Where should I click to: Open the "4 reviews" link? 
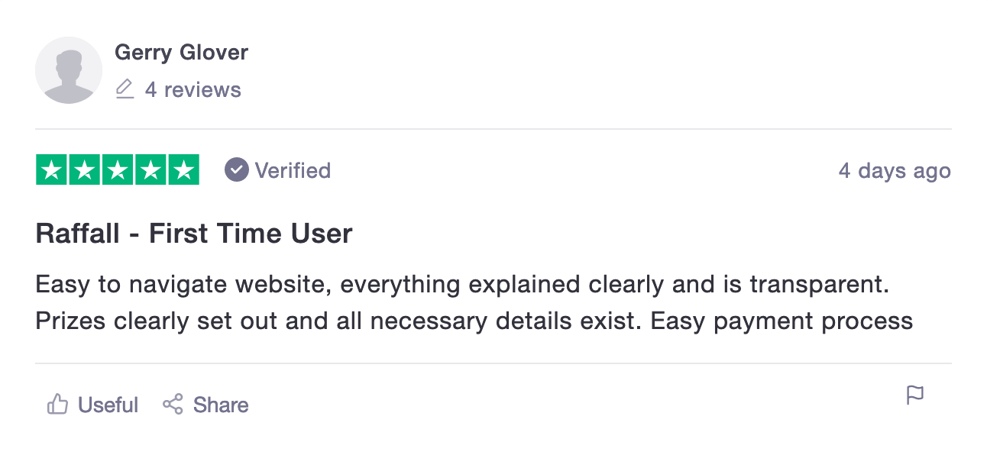pos(193,90)
